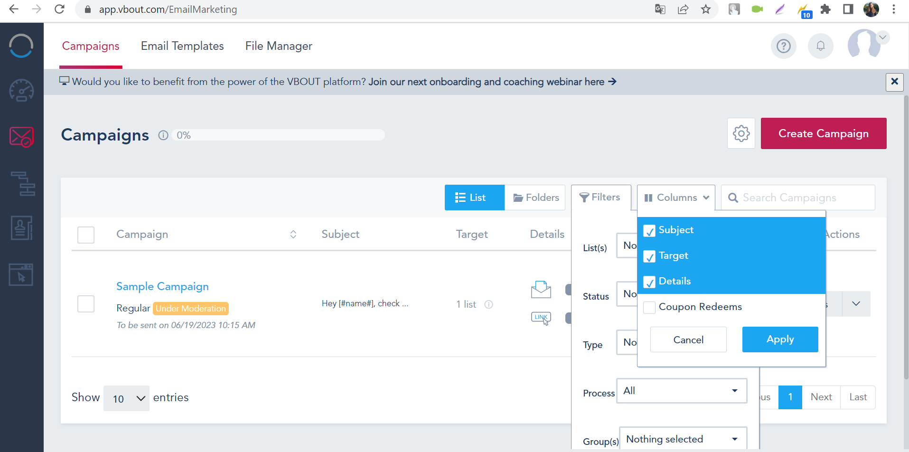
Task: Uncheck the Target column checkbox
Action: (649, 256)
